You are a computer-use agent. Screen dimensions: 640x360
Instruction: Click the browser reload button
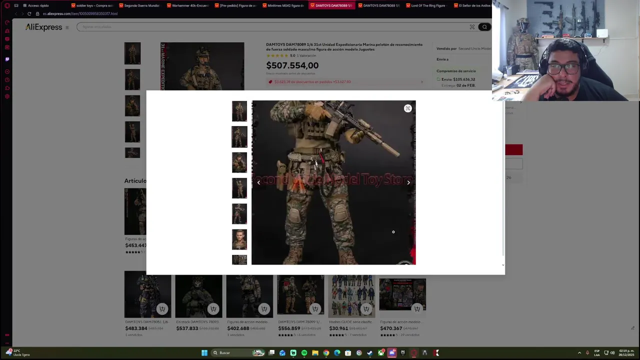click(x=29, y=13)
